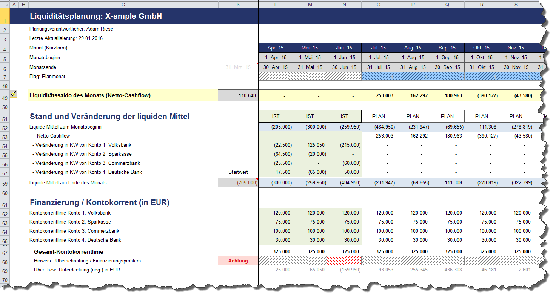Click the paste options brush icon in row 49

(x=14, y=94)
